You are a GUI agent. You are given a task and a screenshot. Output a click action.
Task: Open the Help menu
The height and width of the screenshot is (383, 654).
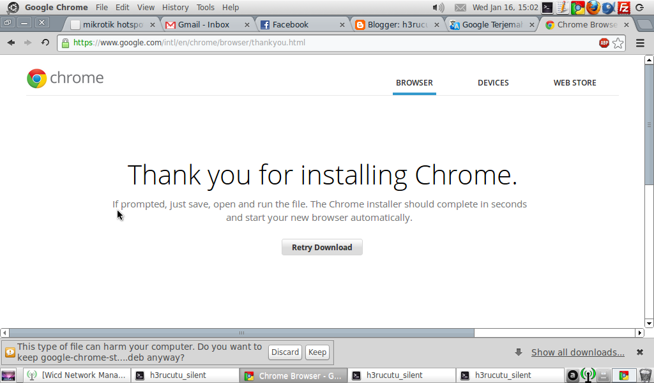point(230,8)
